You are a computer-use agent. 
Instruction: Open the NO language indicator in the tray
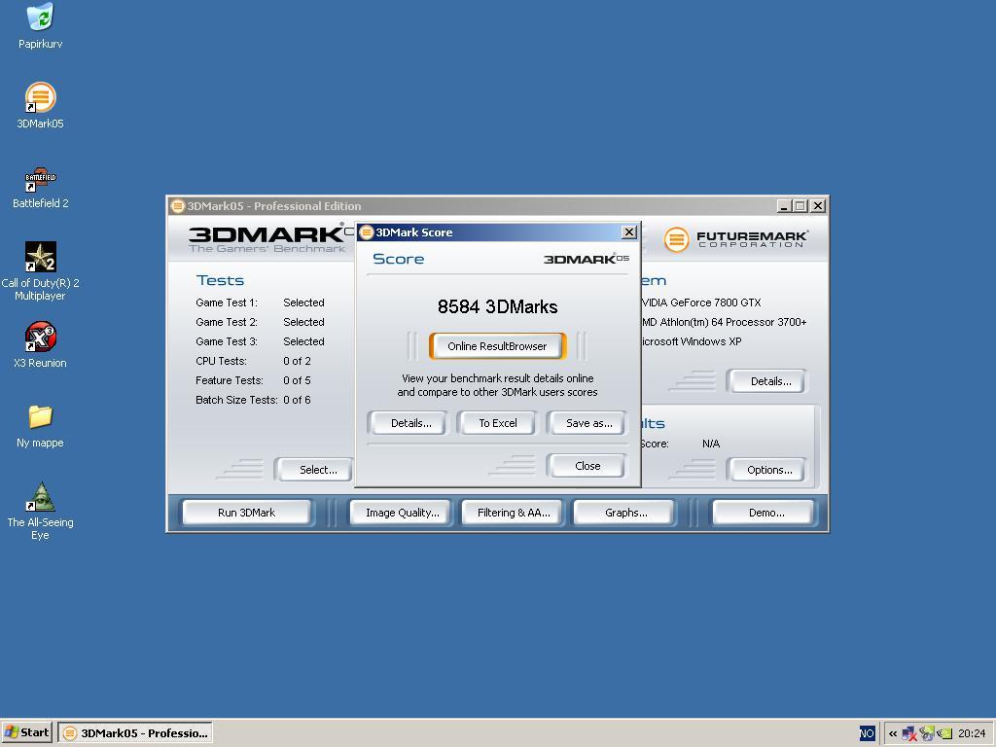[x=867, y=733]
